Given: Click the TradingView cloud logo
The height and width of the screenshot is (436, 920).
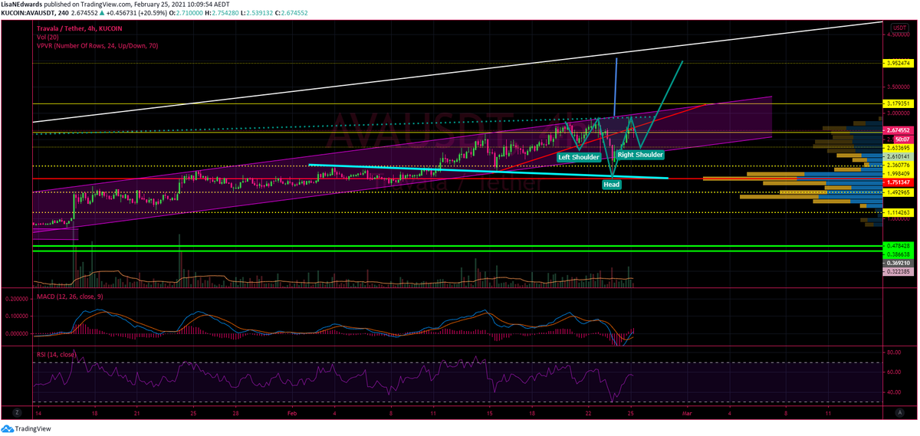Looking at the screenshot, I should [x=8, y=429].
